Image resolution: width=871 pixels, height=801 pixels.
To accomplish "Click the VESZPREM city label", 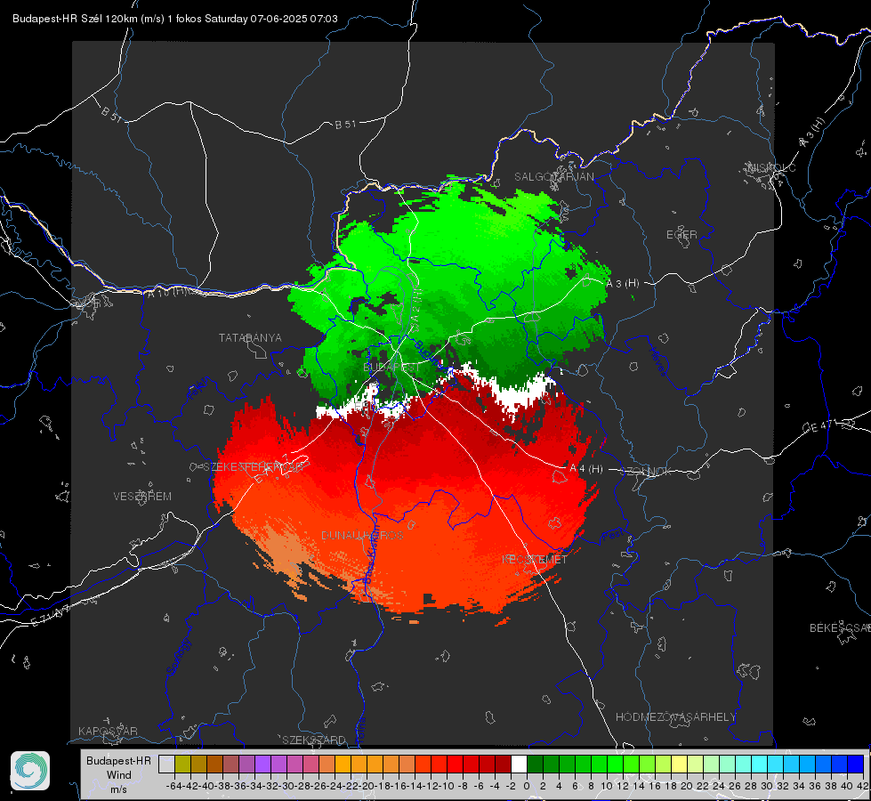I will click(142, 496).
